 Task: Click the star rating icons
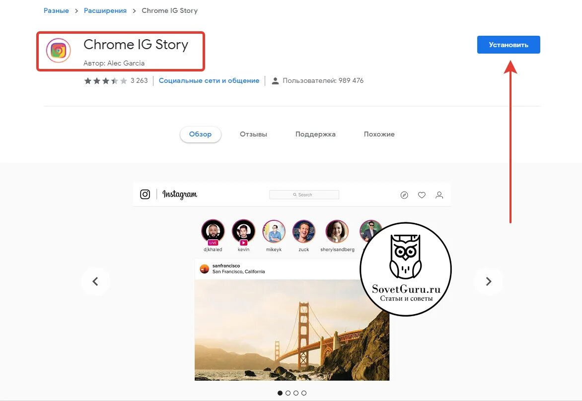click(105, 81)
